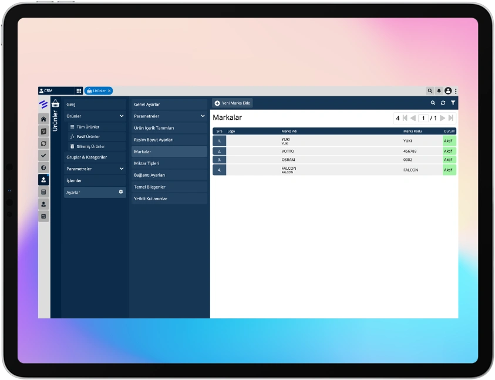Open the calculator icon in sidebar
Screen dimensions: 495x380
click(x=43, y=192)
